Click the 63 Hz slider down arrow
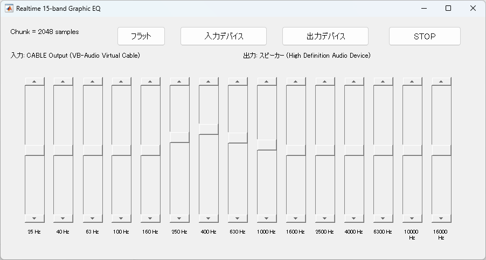Image resolution: width=486 pixels, height=260 pixels. click(x=92, y=218)
